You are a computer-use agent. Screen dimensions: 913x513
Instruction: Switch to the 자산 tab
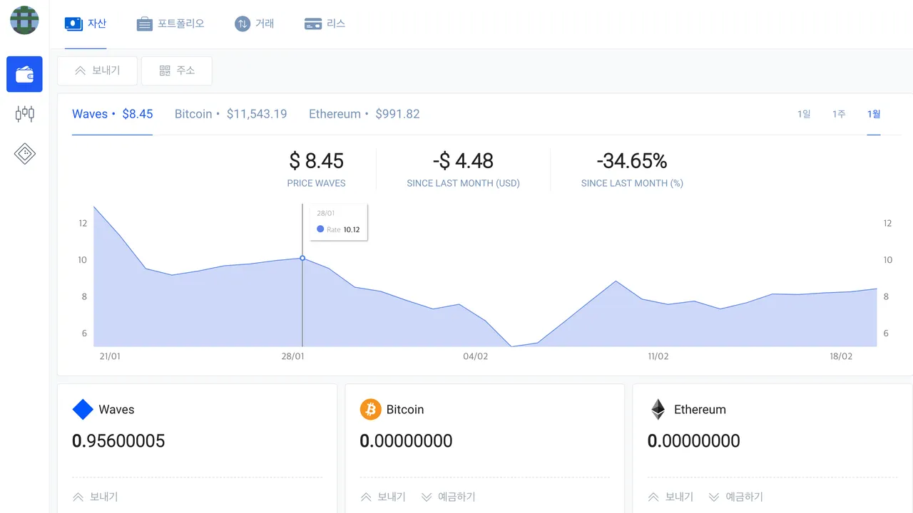[86, 24]
